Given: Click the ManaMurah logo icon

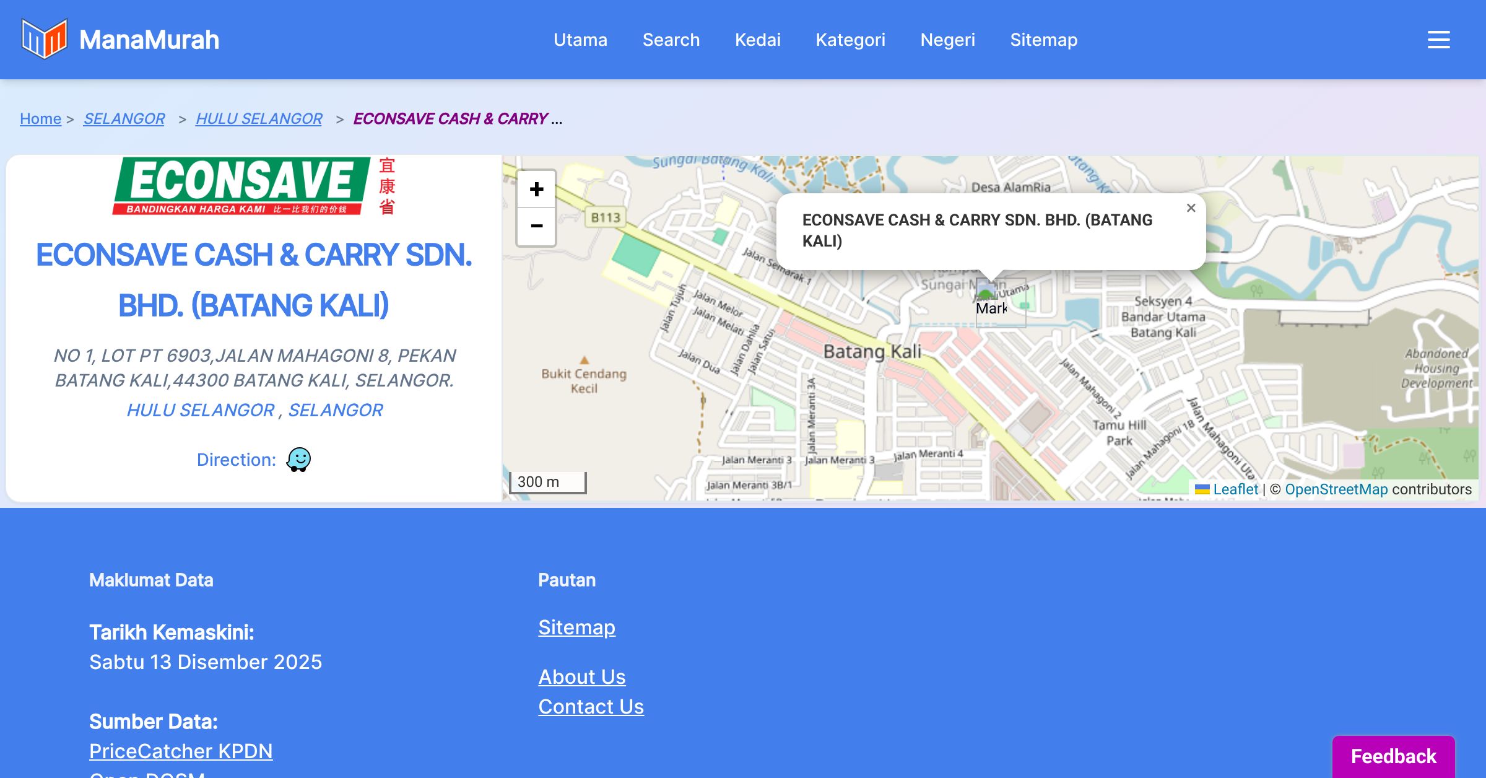Looking at the screenshot, I should pyautogui.click(x=44, y=39).
